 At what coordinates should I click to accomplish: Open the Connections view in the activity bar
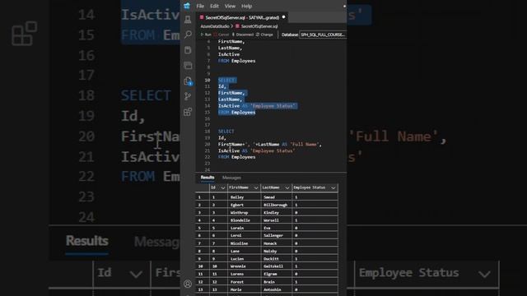[188, 20]
